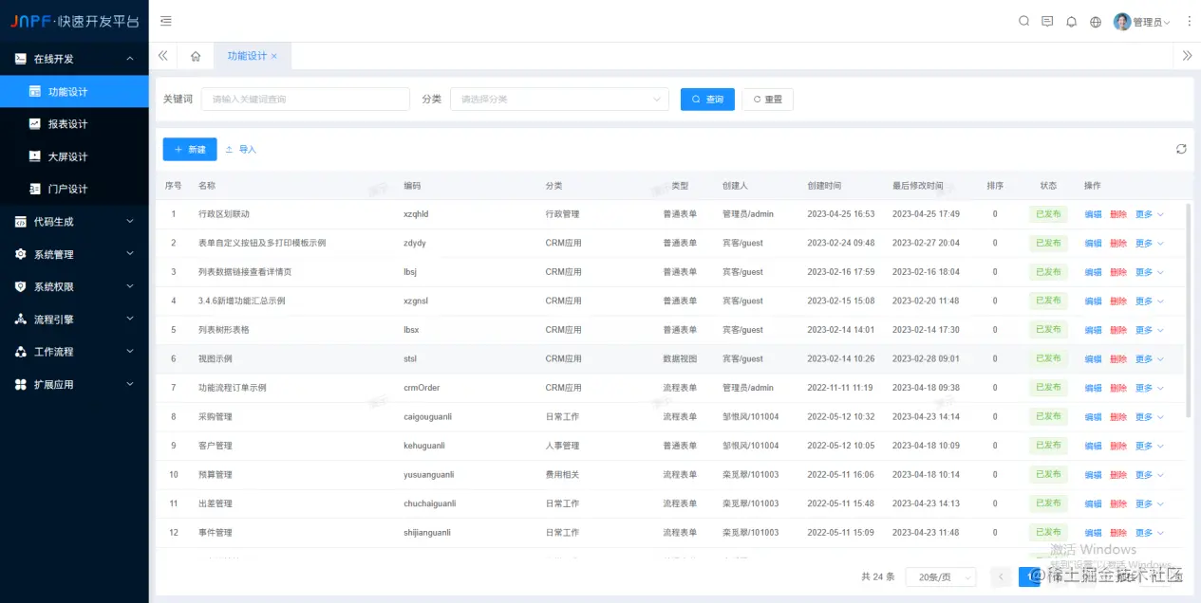The width and height of the screenshot is (1201, 603).
Task: Click the name 3.4.6新增功能汇总示例
Action: (x=242, y=301)
